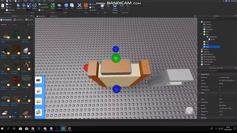Activate the Move tool
The width and height of the screenshot is (237, 133).
click(24, 6)
